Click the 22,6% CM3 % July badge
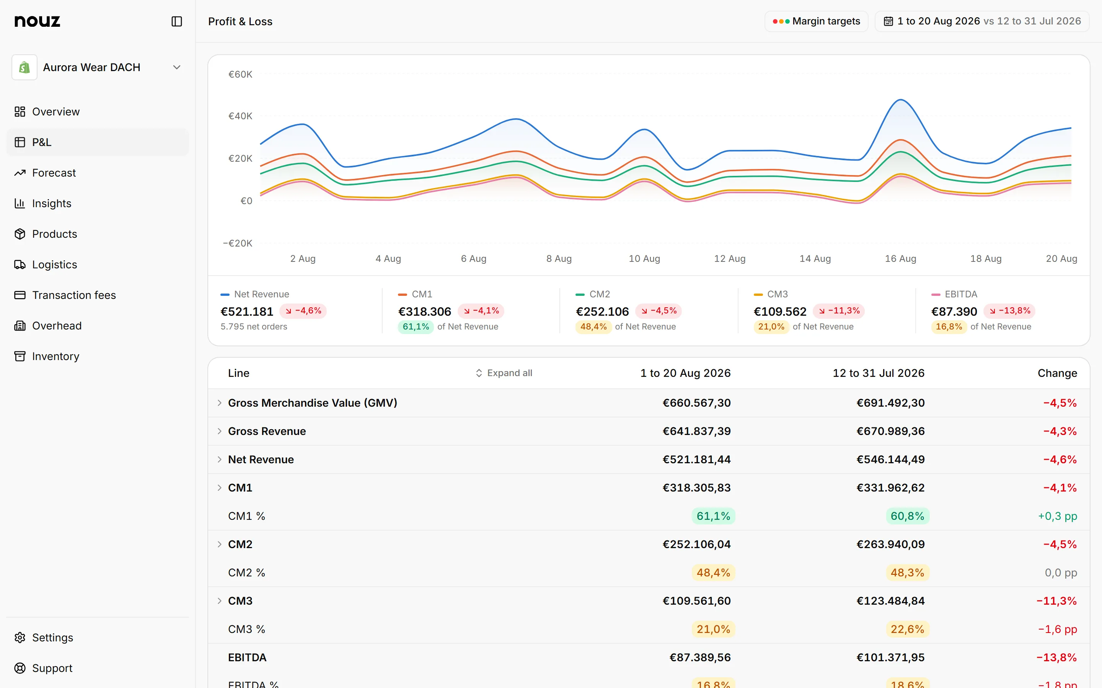The width and height of the screenshot is (1102, 688). (907, 629)
